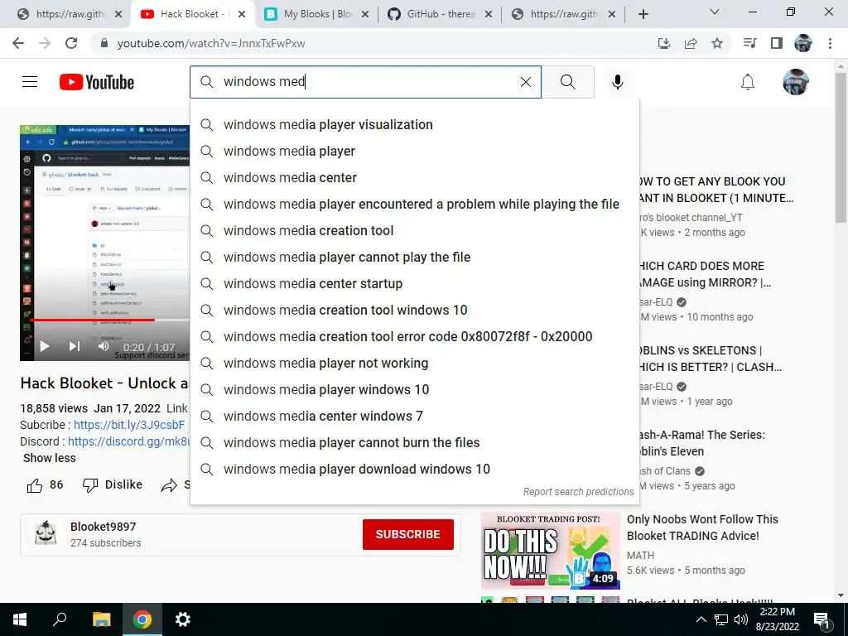Reload the page with the refresh icon
The height and width of the screenshot is (636, 848).
(71, 43)
